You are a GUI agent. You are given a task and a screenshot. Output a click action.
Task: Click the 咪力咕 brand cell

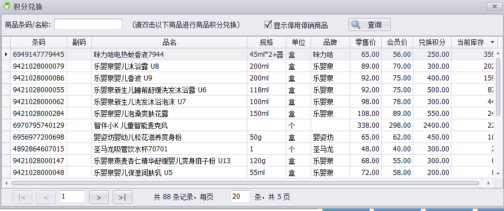point(330,55)
